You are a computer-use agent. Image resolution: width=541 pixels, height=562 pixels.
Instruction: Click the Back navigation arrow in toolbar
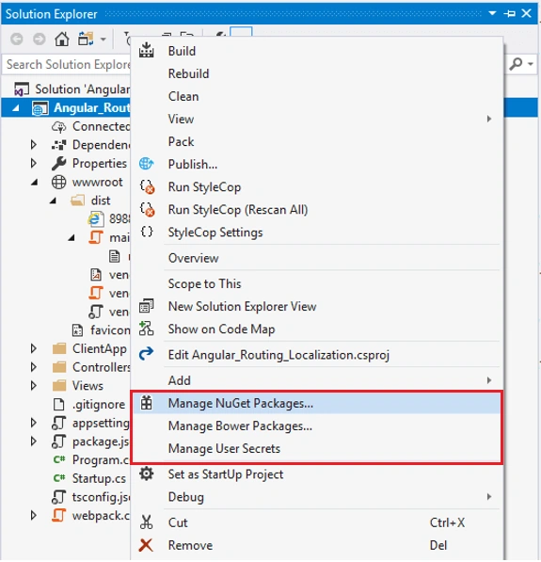click(x=17, y=39)
